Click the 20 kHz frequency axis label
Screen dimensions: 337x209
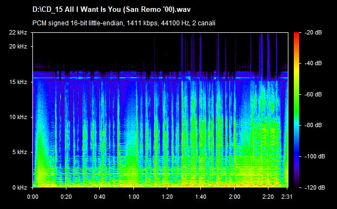coord(18,46)
